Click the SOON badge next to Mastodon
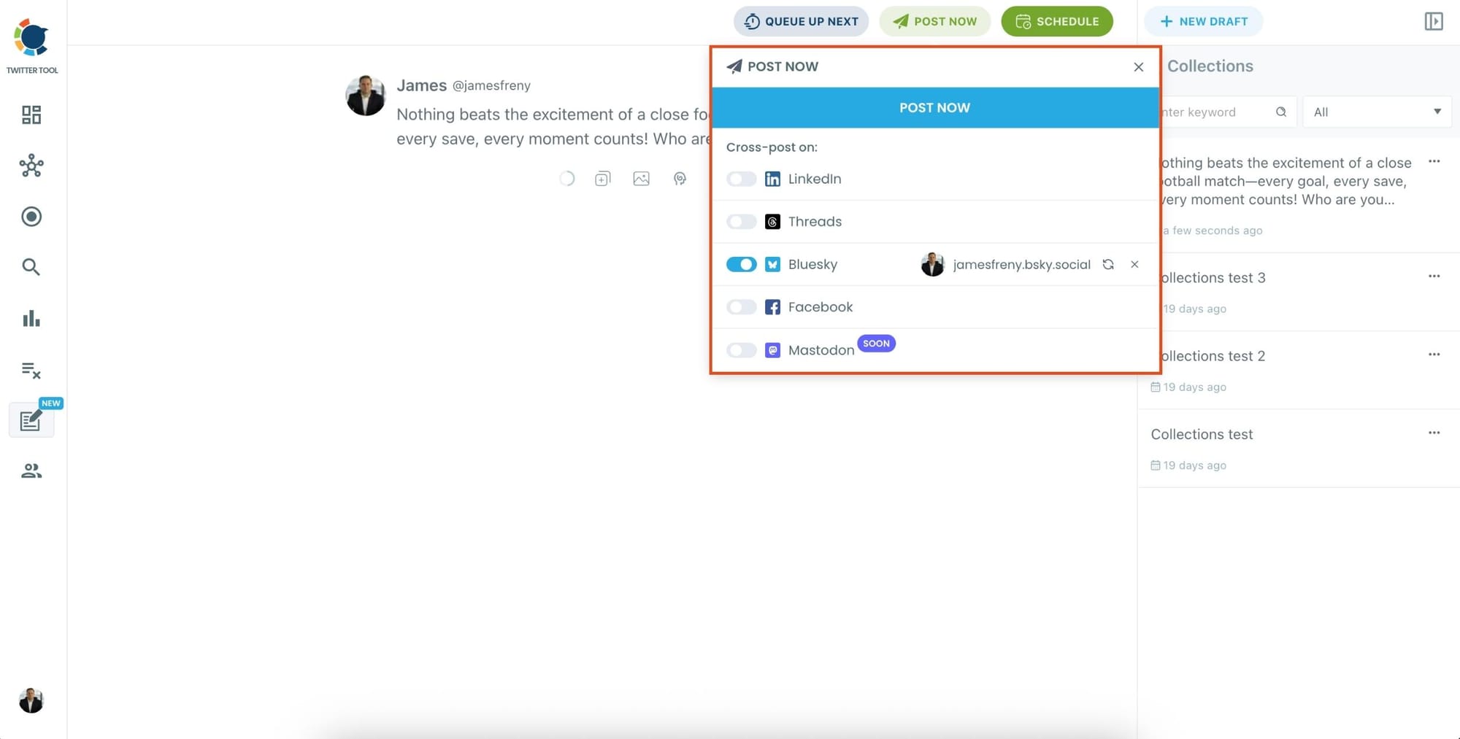This screenshot has width=1460, height=739. (x=876, y=344)
